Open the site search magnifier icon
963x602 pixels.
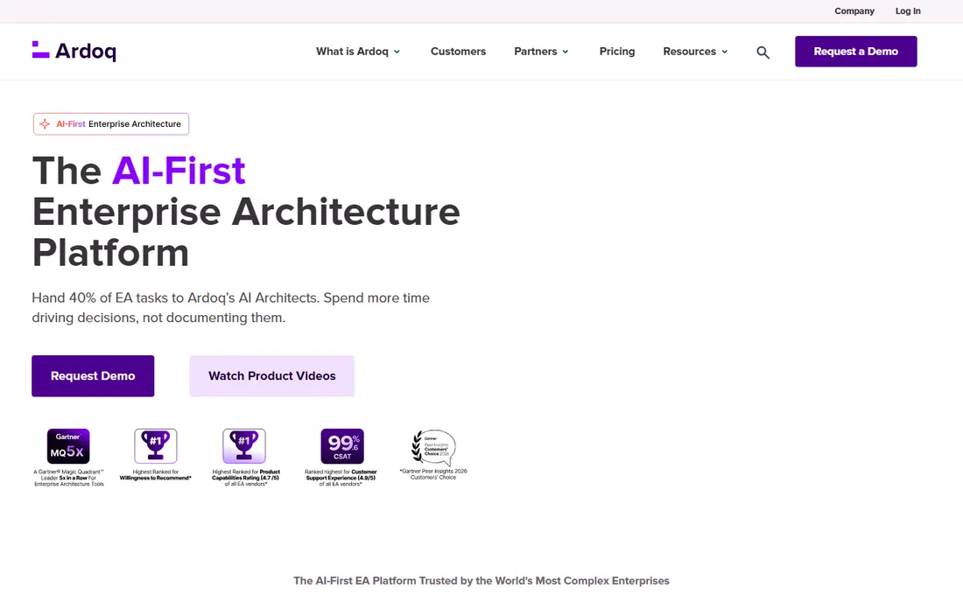pos(763,52)
